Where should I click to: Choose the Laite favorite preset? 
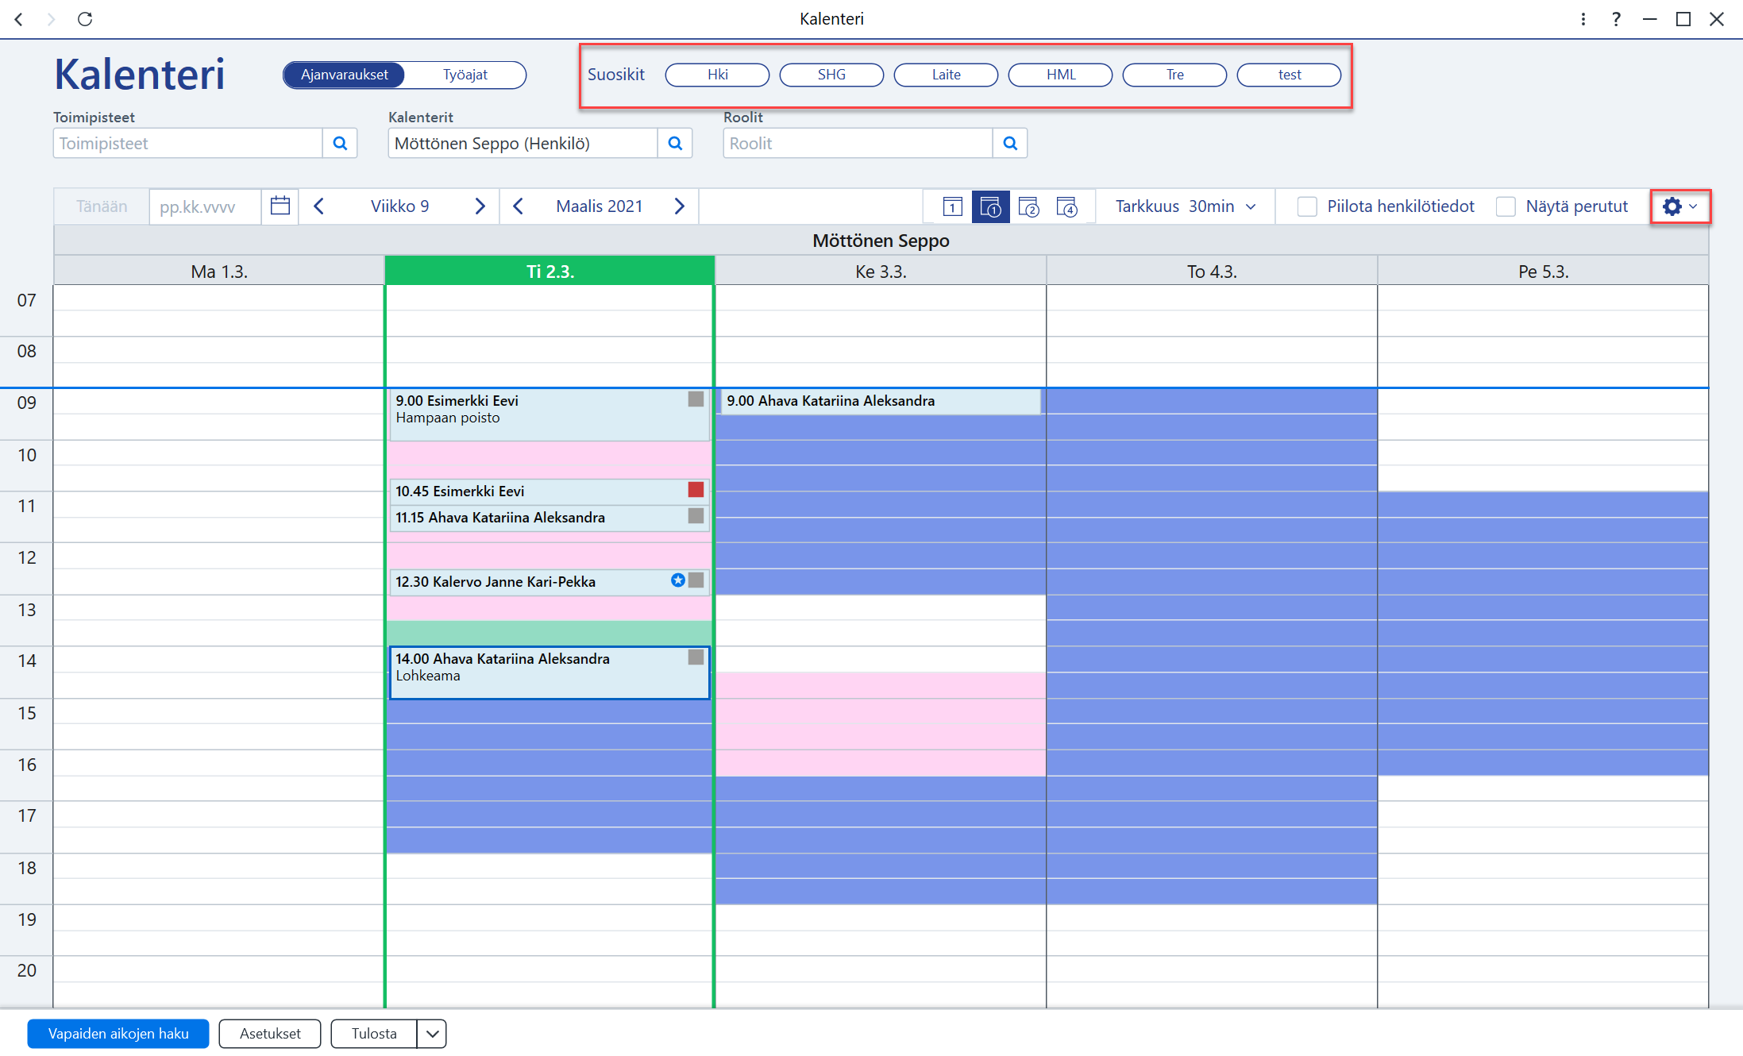coord(946,75)
